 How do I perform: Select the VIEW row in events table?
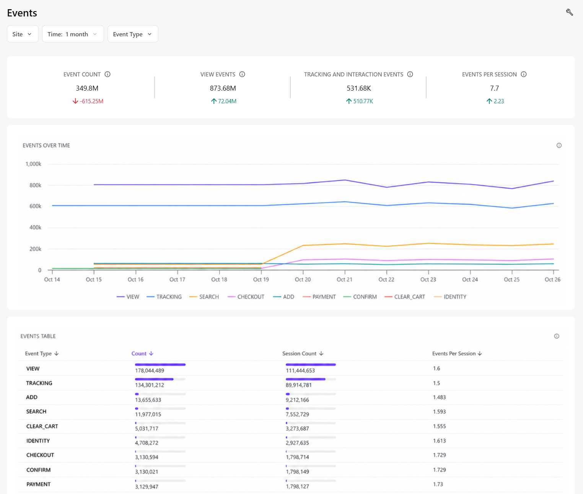click(290, 369)
